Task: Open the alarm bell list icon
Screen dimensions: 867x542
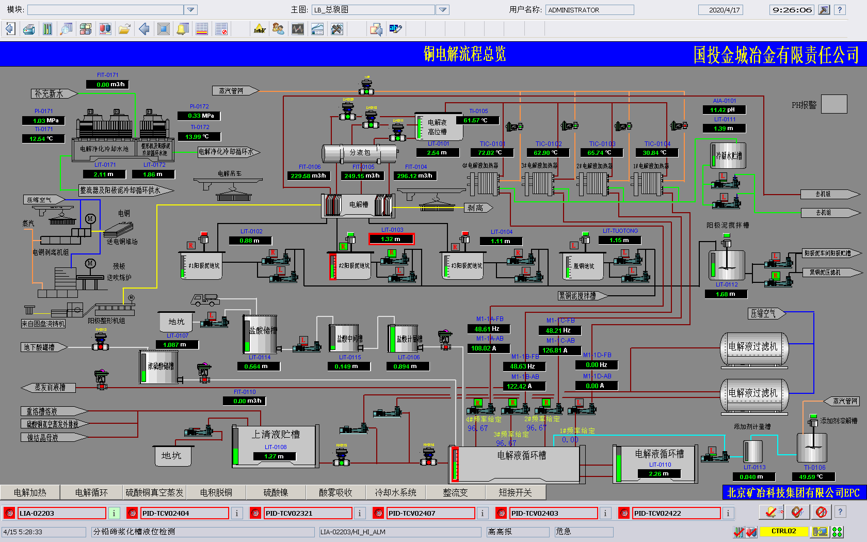Action: tap(182, 29)
